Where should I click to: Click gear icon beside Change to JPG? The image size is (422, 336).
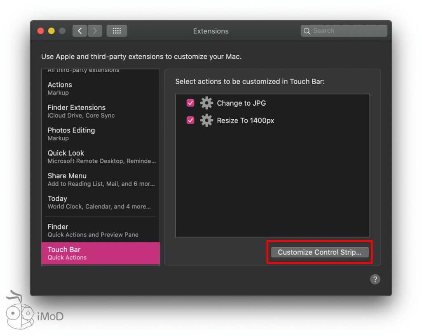coord(206,103)
